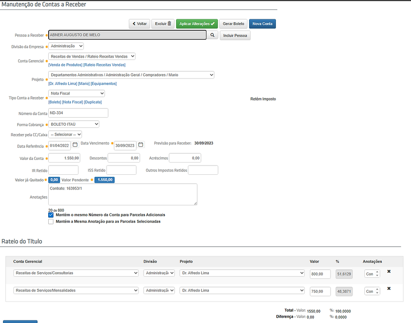Click the 51,6129 percentage field
This screenshot has width=411, height=323.
coord(344,274)
